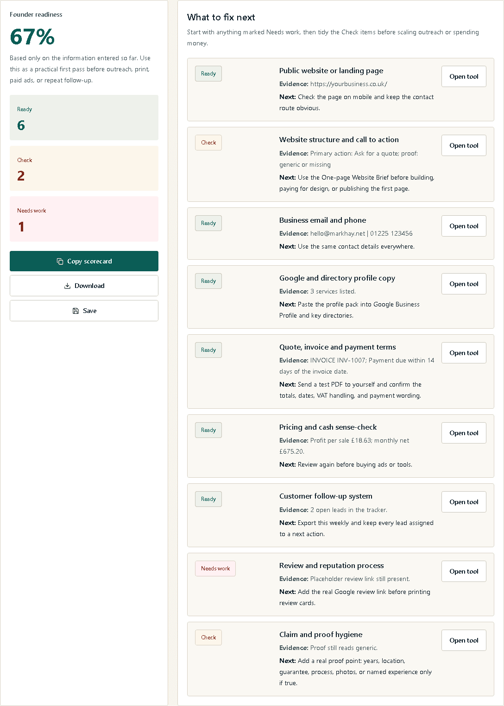This screenshot has width=504, height=706.
Task: Click Ready badge on Customer follow-up row
Action: point(208,499)
